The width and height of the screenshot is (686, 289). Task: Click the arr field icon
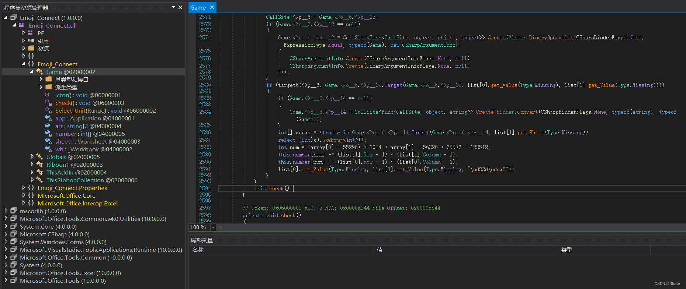point(48,126)
